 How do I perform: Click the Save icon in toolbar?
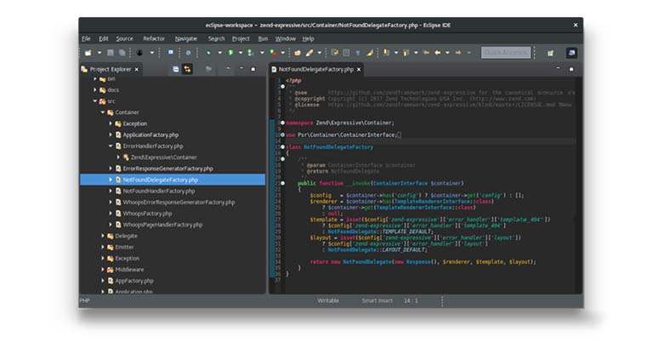click(111, 53)
